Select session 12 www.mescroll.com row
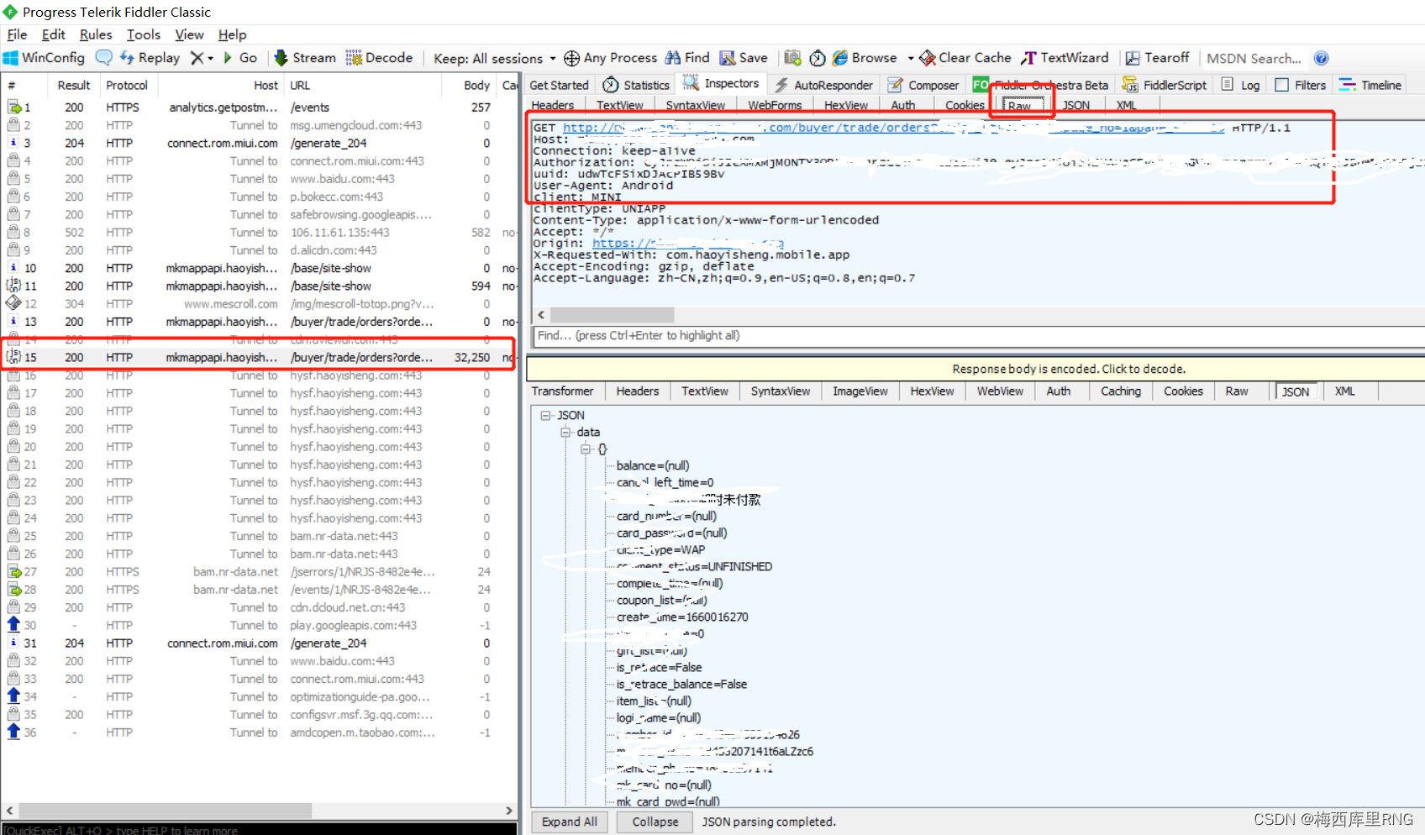The height and width of the screenshot is (835, 1425). [x=259, y=304]
